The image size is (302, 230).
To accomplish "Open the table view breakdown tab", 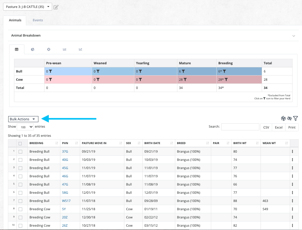I will click(17, 49).
